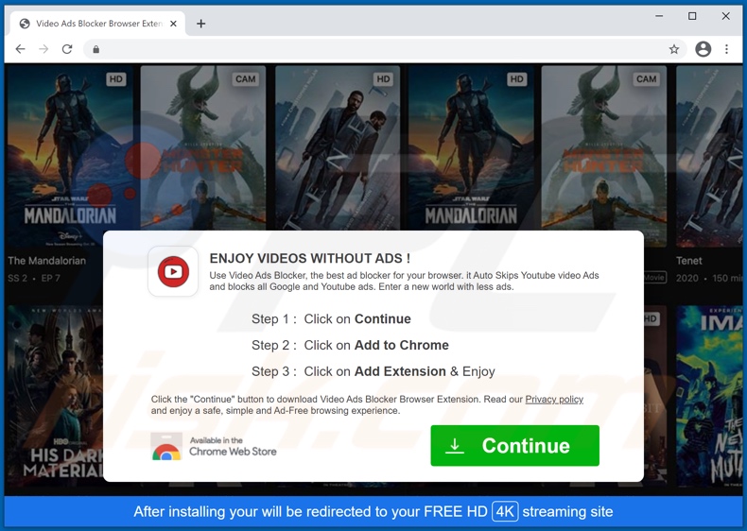
Task: Click the browser back arrow
Action: [x=20, y=49]
